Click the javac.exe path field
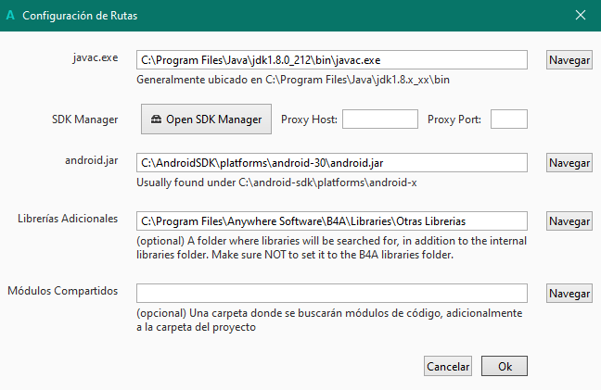Image resolution: width=601 pixels, height=390 pixels. coord(332,60)
